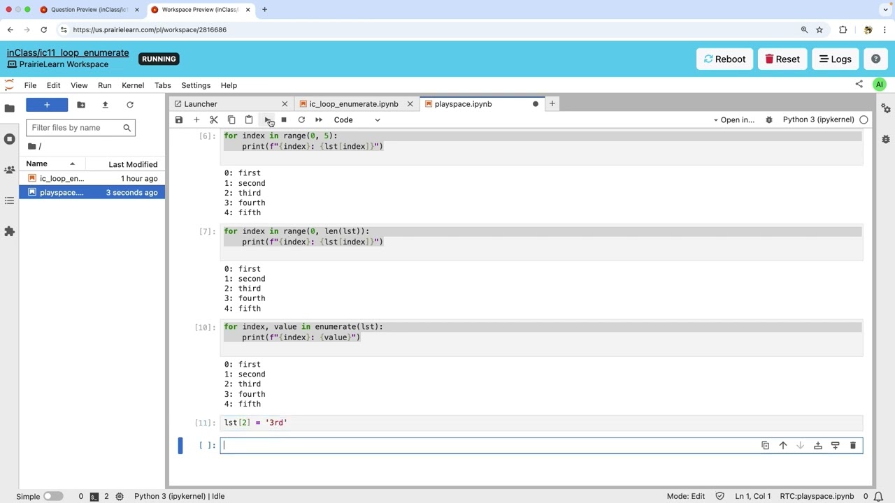Delete the active cell with trash icon
This screenshot has height=503, width=895.
852,446
